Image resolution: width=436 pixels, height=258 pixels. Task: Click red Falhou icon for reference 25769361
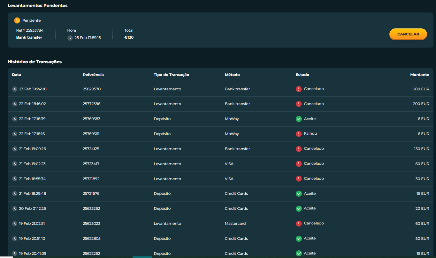coord(299,134)
